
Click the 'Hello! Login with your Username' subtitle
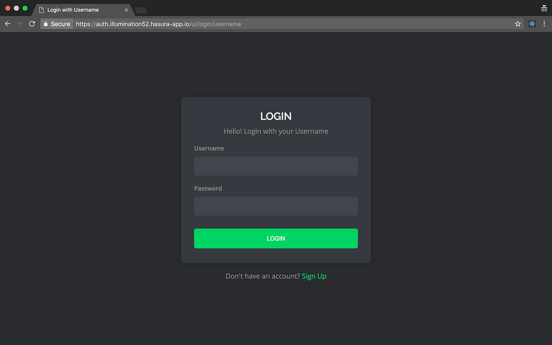pyautogui.click(x=276, y=131)
